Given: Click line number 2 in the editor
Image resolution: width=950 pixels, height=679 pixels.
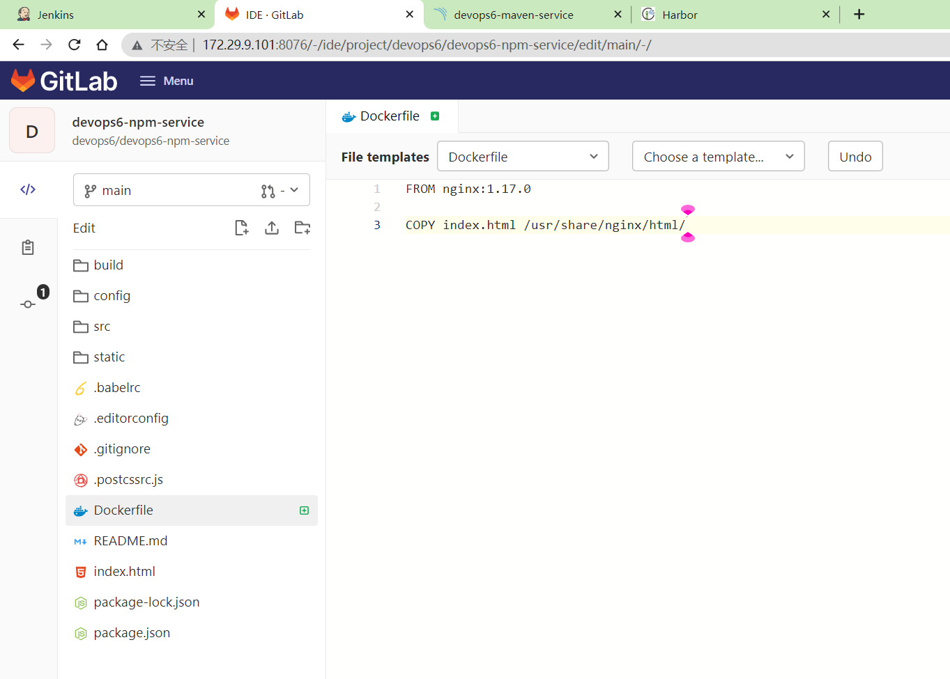Looking at the screenshot, I should tap(377, 207).
